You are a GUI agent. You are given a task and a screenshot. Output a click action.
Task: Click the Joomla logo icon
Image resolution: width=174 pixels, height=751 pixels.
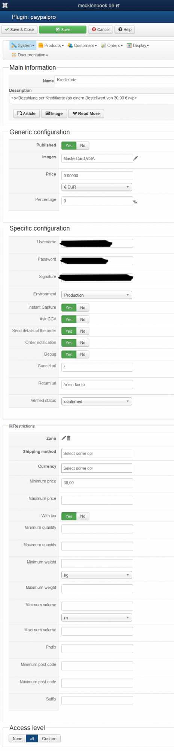click(5, 5)
